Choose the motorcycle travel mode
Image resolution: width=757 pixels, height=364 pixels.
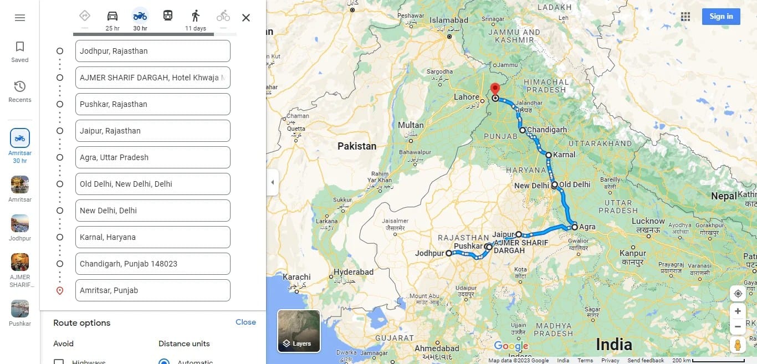click(140, 20)
